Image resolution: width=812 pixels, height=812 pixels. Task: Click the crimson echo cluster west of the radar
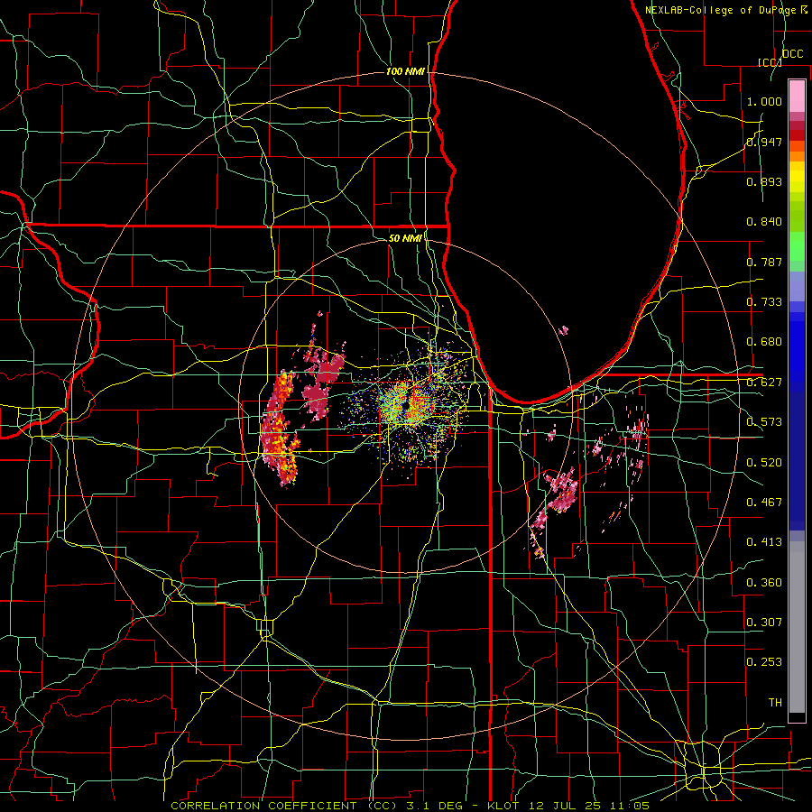point(322,383)
